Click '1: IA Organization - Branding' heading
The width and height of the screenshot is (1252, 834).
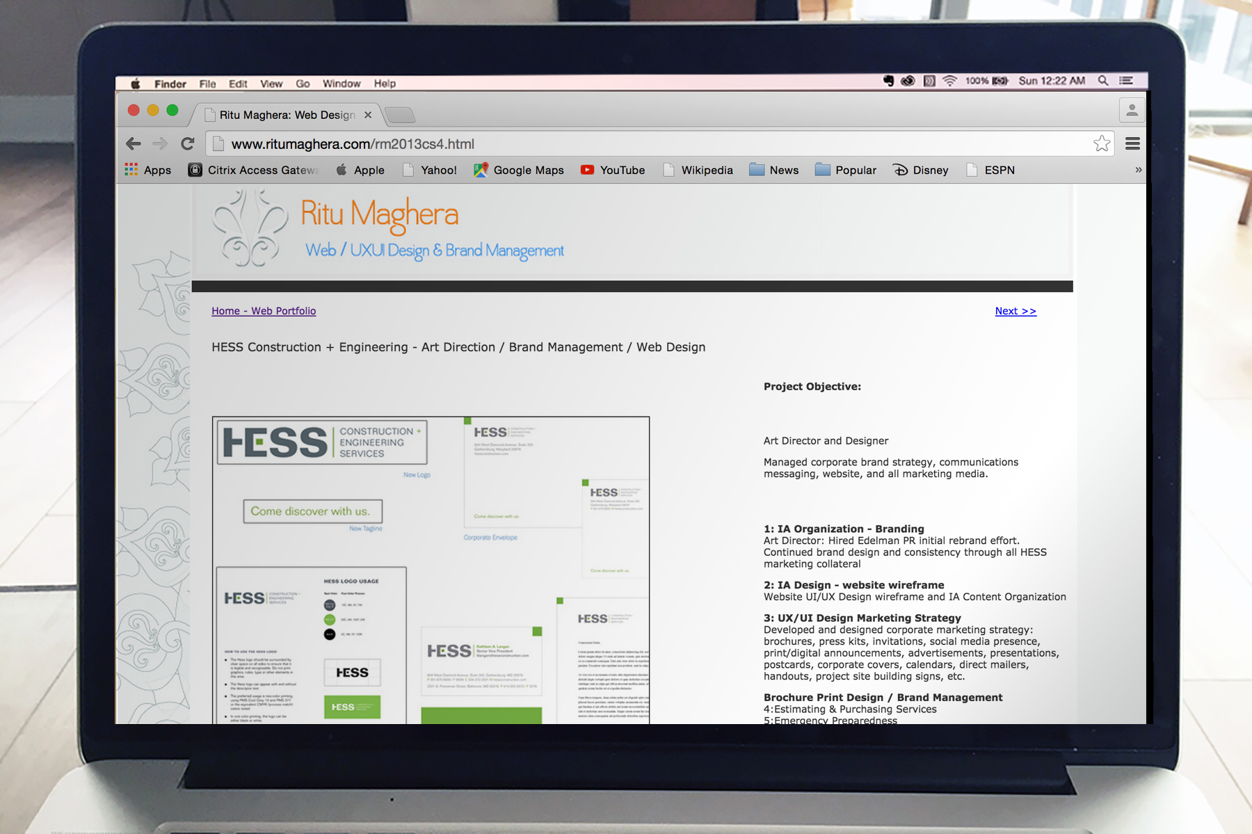[x=844, y=529]
